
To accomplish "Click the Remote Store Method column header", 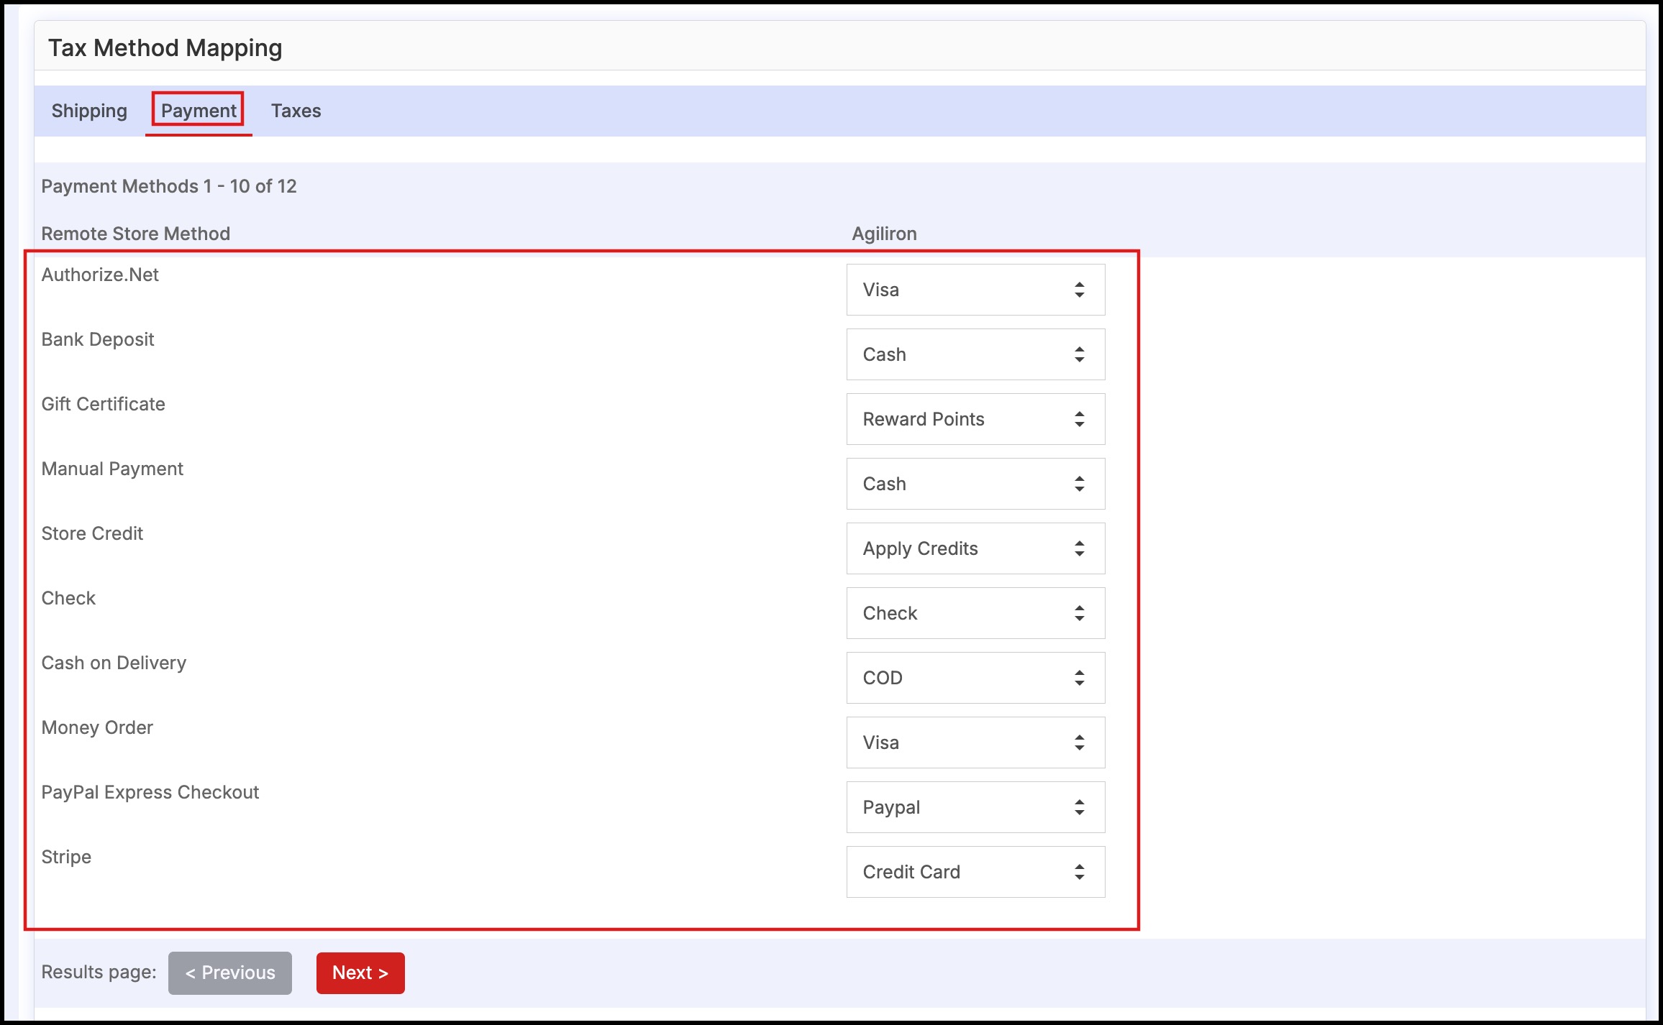I will pyautogui.click(x=135, y=234).
